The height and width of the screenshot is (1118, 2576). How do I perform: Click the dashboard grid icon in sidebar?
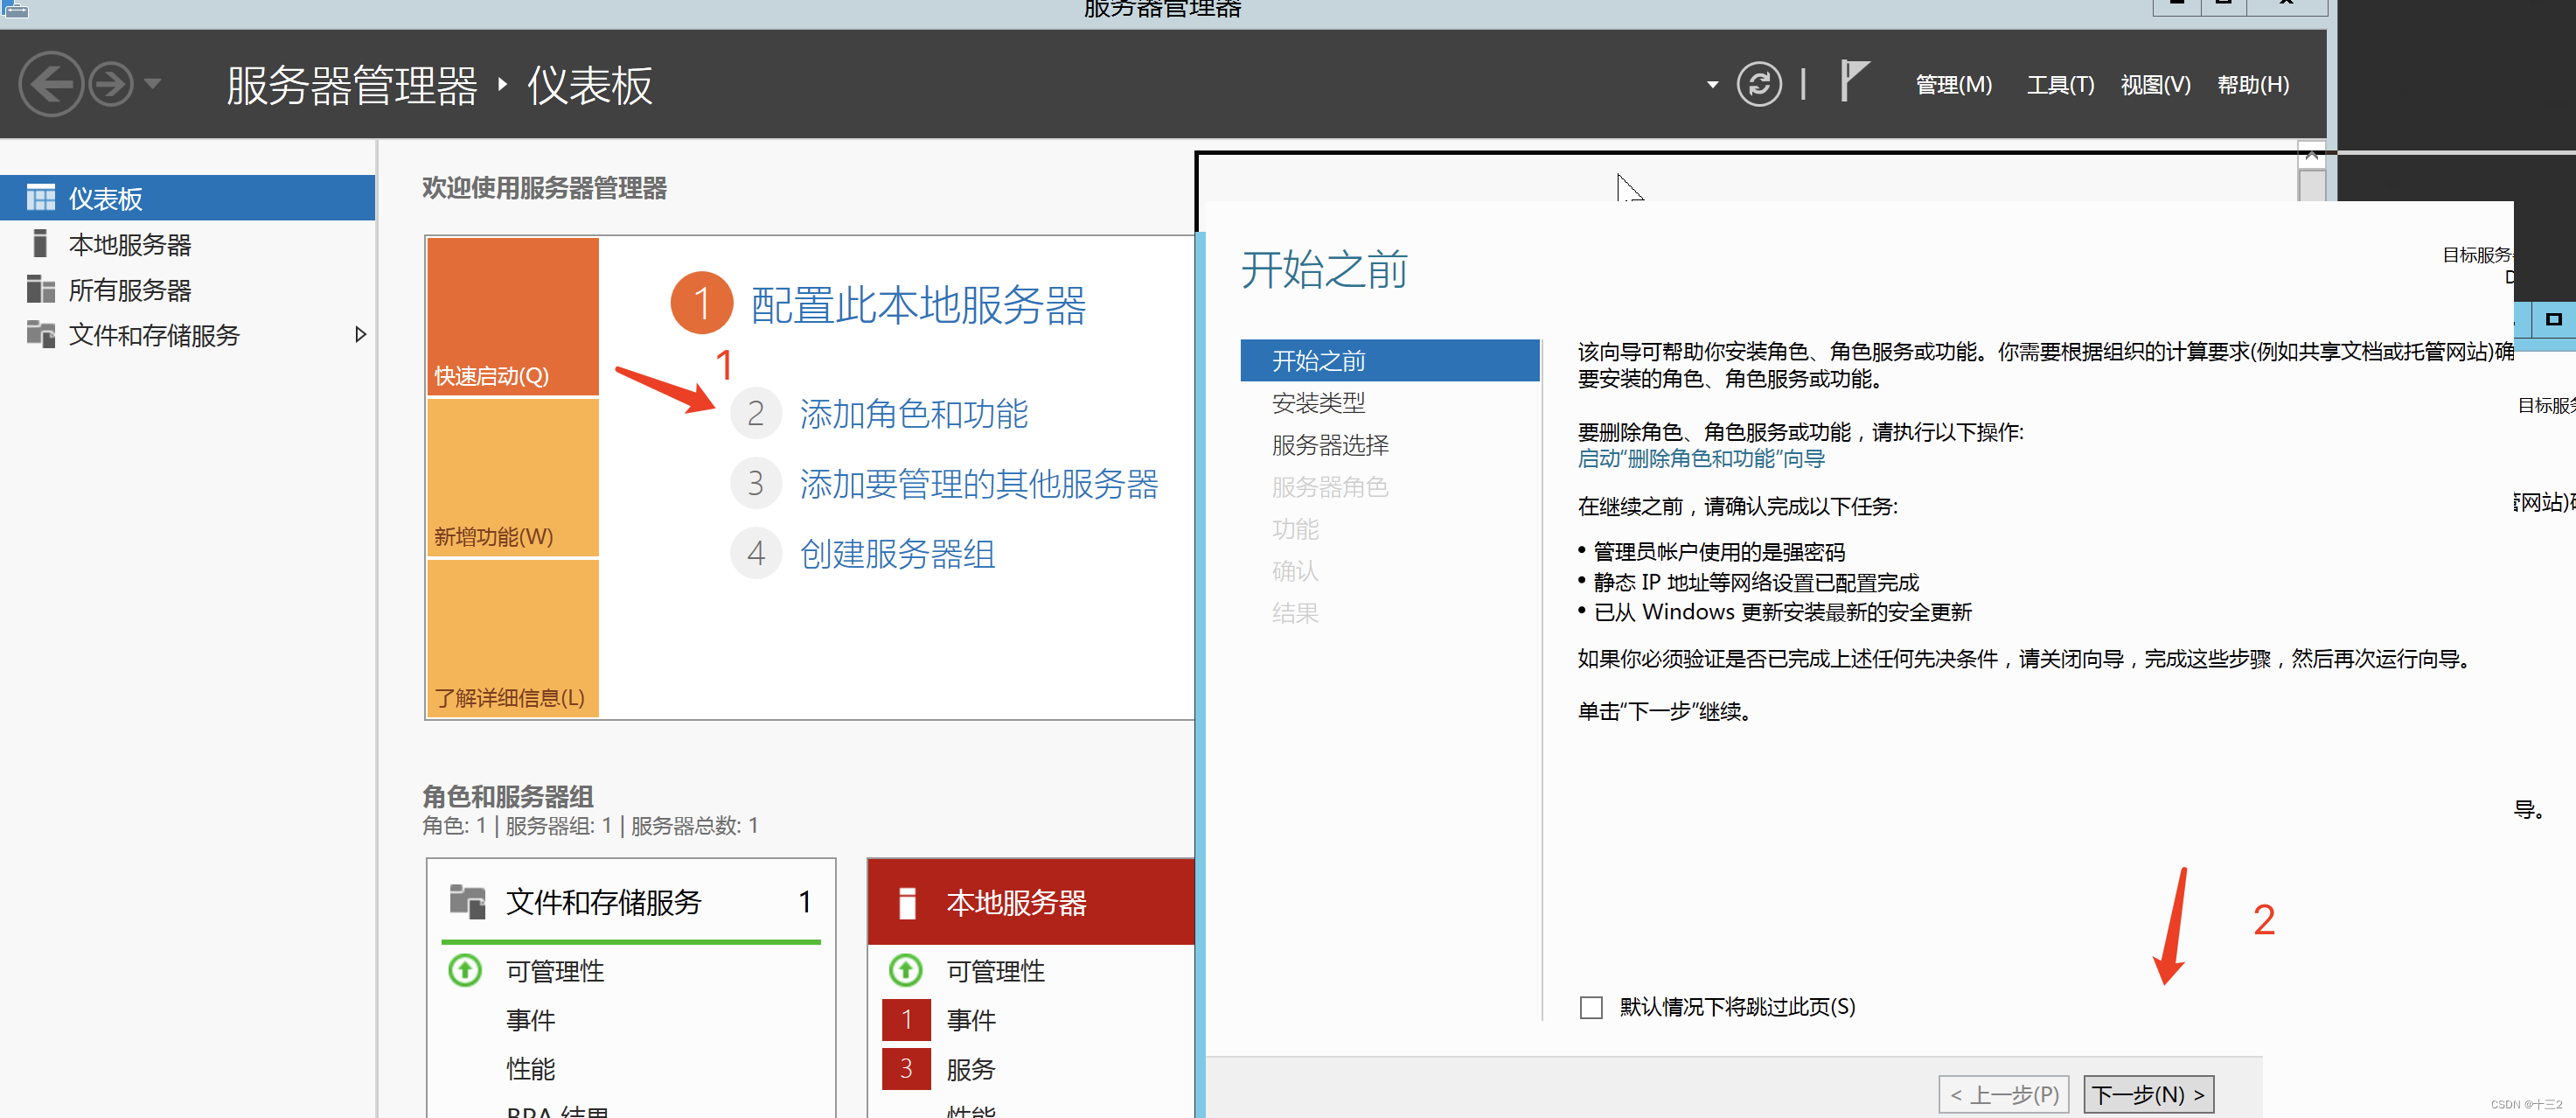coord(41,199)
